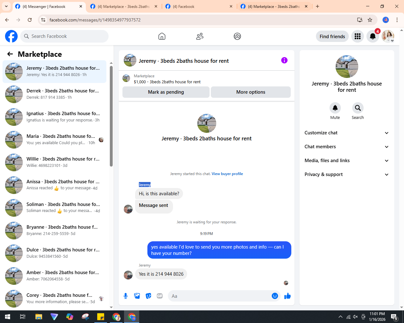The image size is (404, 323).
Task: Open Dulce's conversation in the list
Action: point(55,253)
